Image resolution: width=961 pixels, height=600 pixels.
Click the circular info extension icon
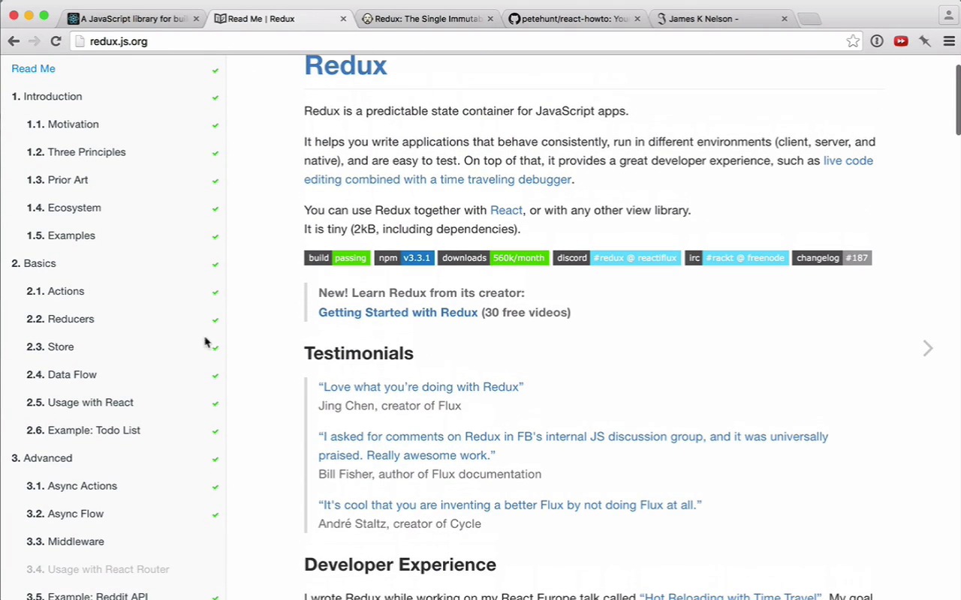[877, 41]
